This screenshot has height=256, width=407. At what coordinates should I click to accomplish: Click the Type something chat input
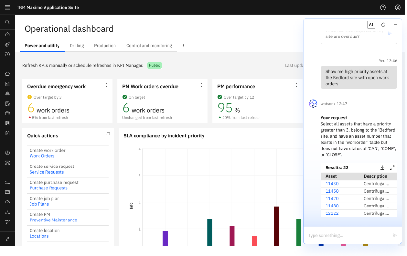click(x=348, y=235)
